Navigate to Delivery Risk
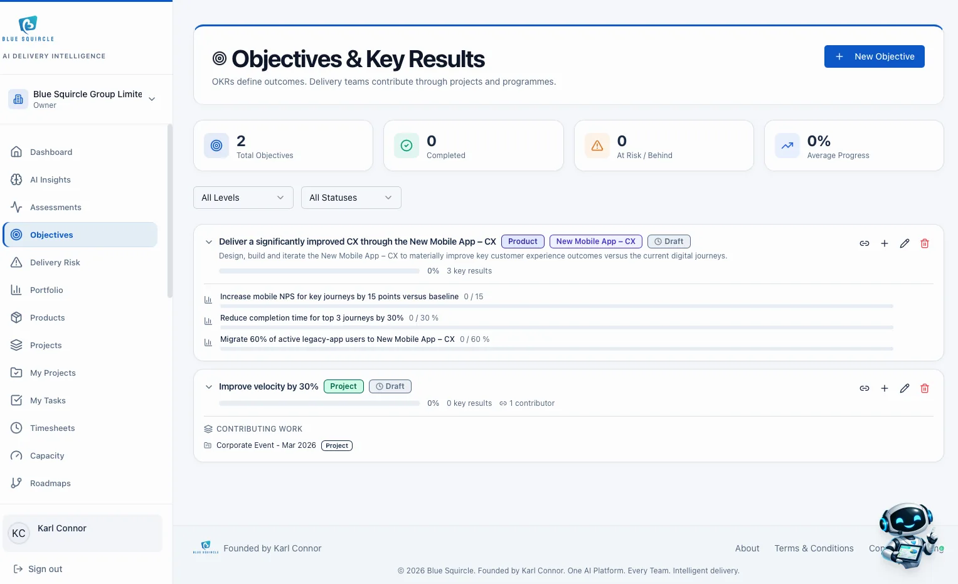The width and height of the screenshot is (958, 584). (x=80, y=262)
